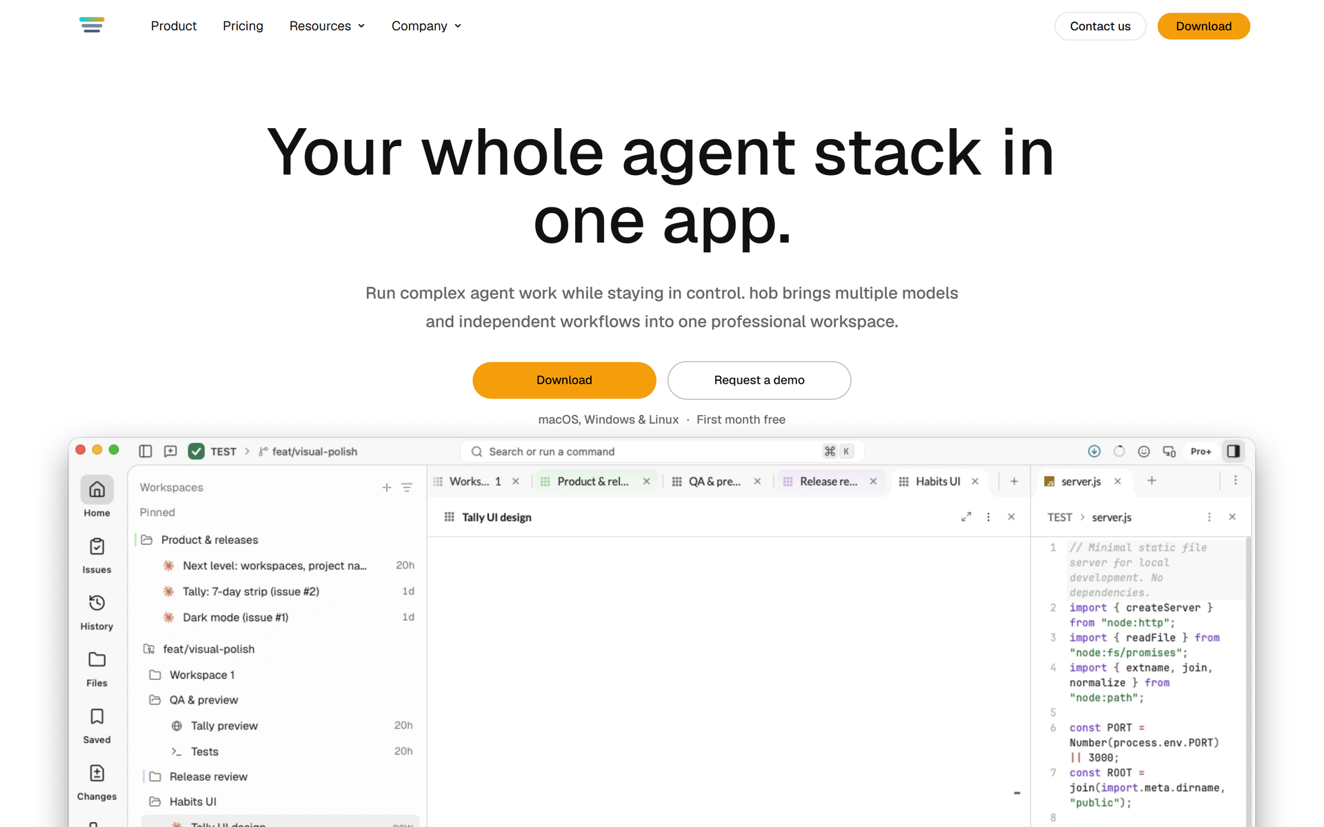This screenshot has height=827, width=1324.
Task: Toggle the right side panel
Action: [1234, 451]
